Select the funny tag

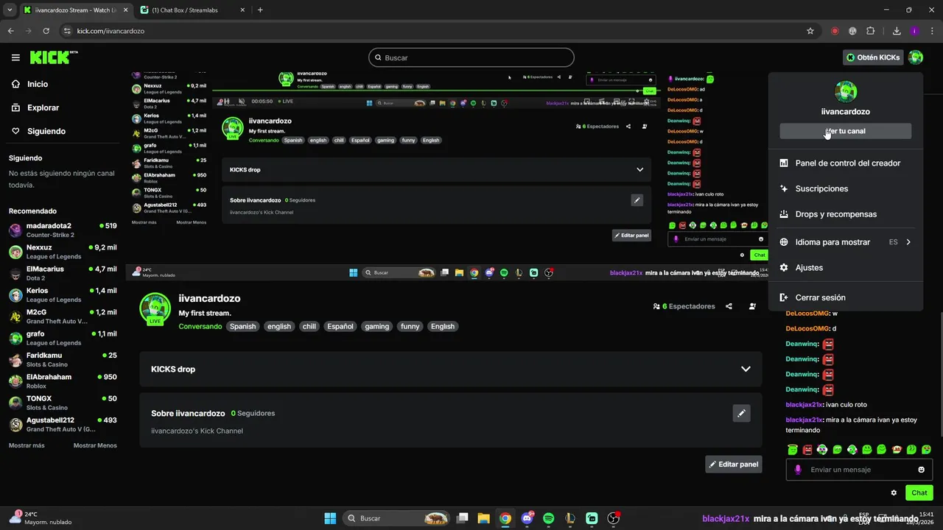click(x=410, y=326)
